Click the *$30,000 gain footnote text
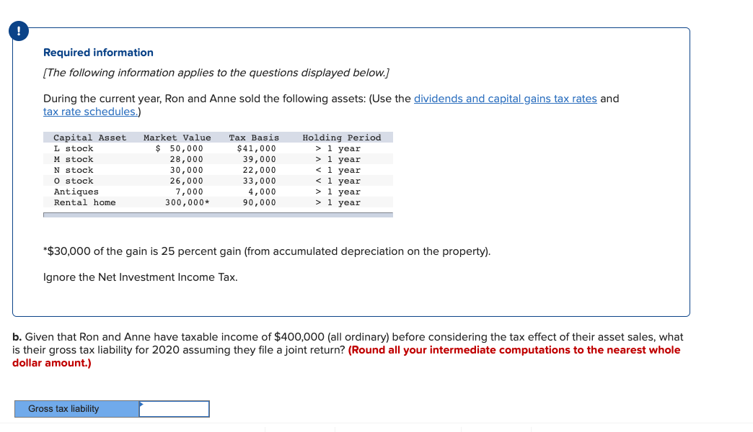Viewport: 753px width, 432px height. click(267, 251)
